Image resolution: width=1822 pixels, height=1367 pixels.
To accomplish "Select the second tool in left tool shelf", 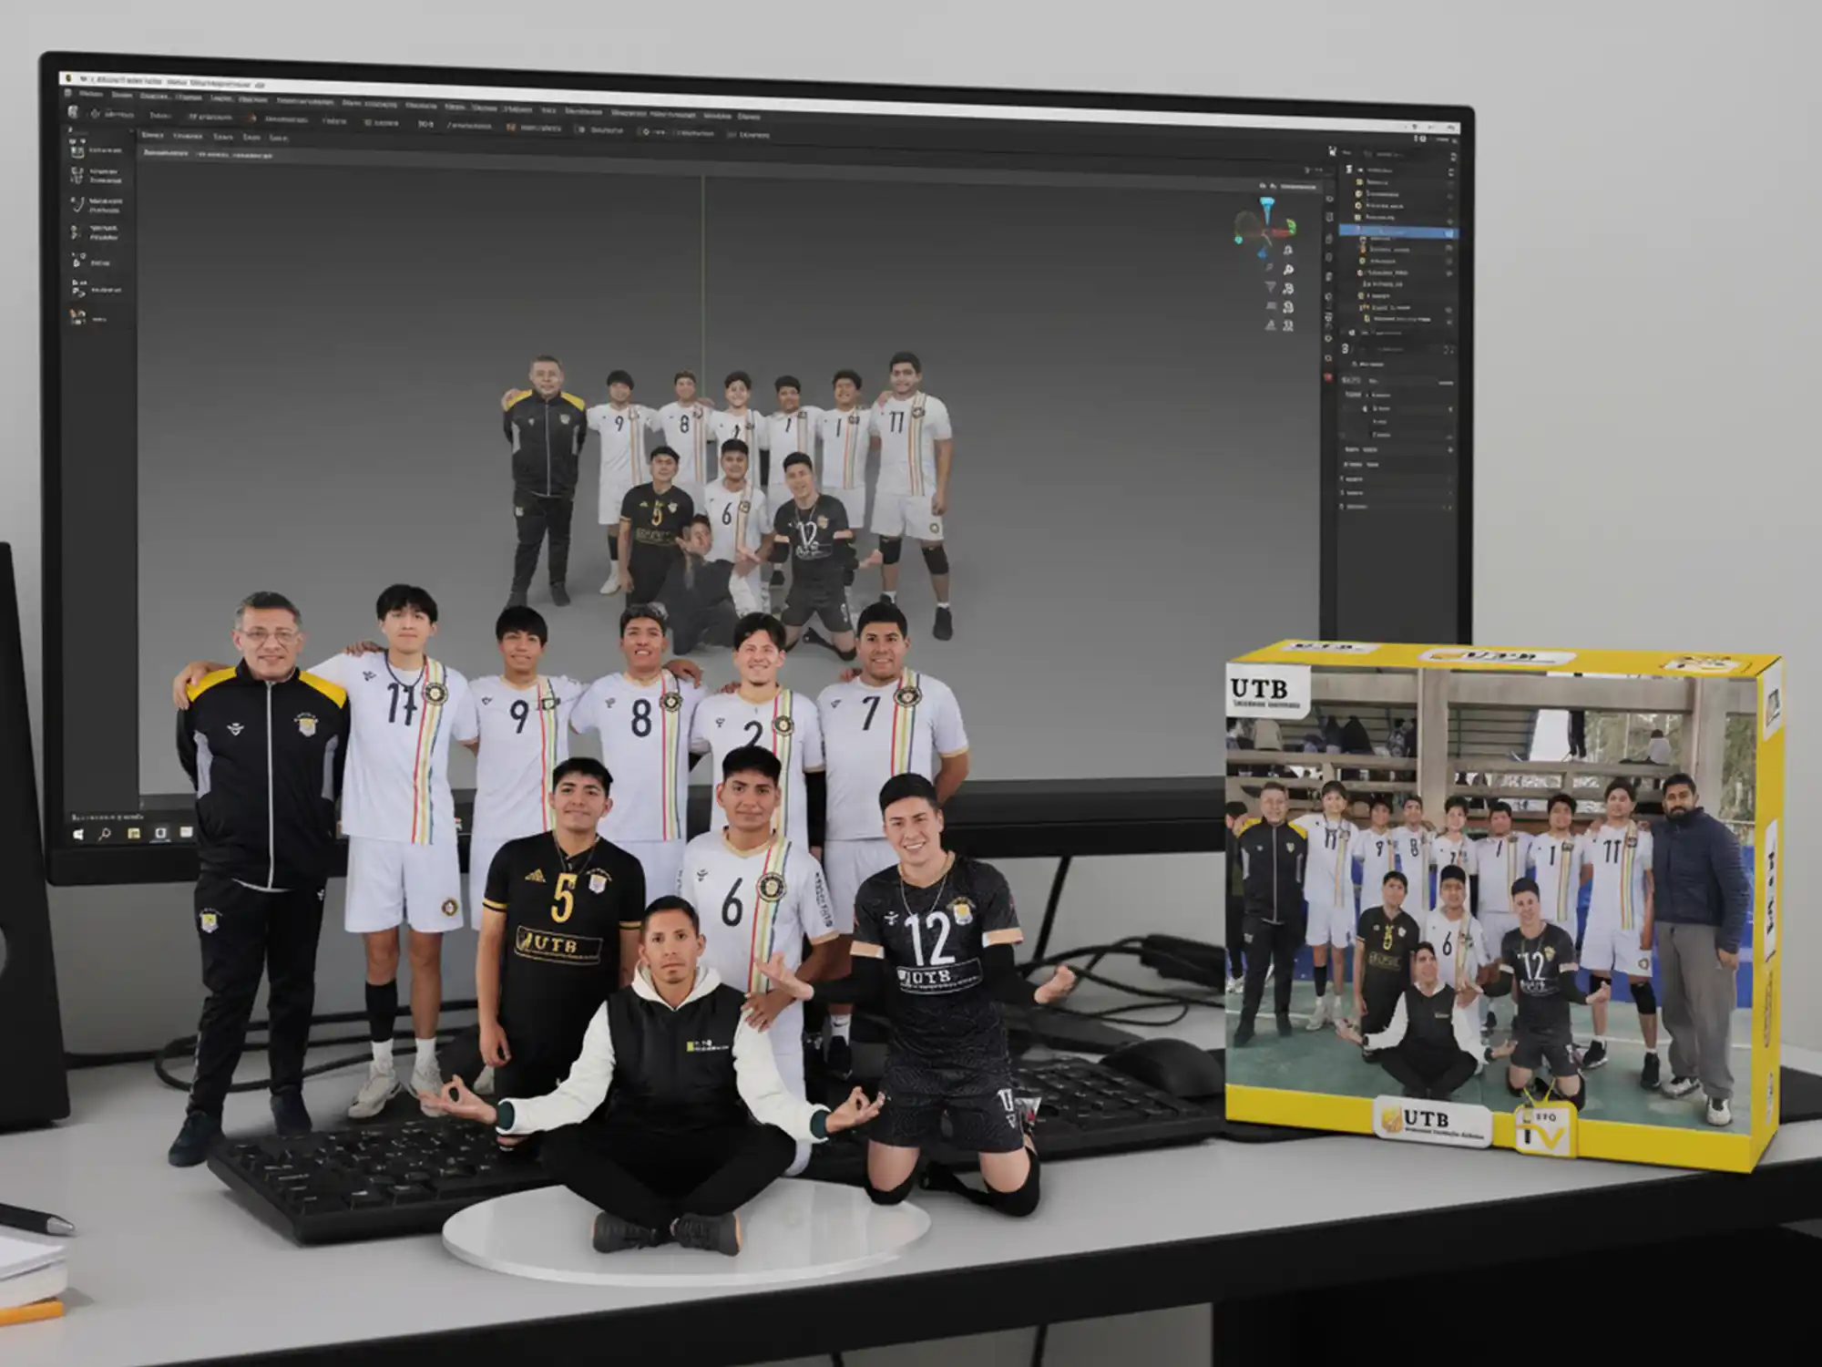I will click(x=77, y=175).
